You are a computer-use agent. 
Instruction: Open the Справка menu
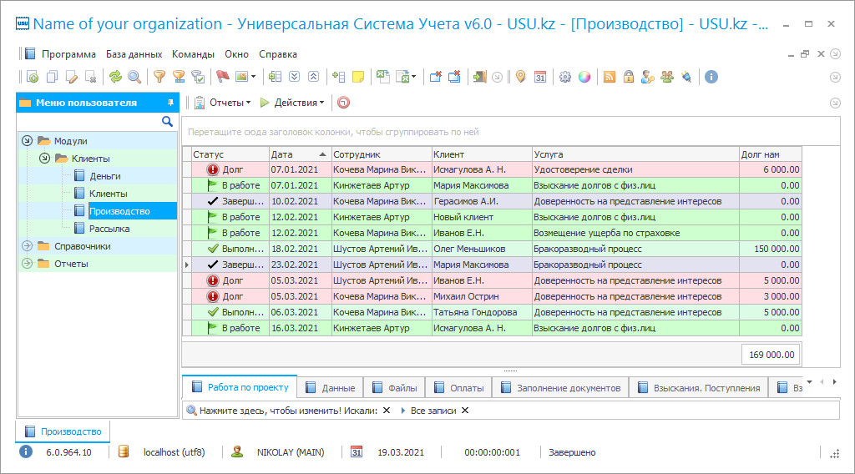tap(277, 54)
